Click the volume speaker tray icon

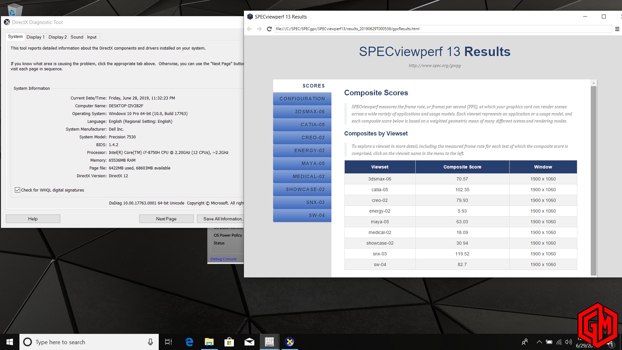[569, 342]
